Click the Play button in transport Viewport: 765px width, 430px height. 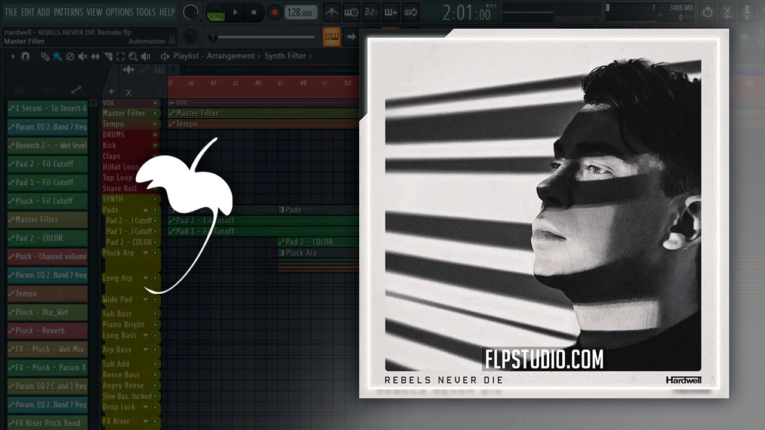[x=235, y=12]
